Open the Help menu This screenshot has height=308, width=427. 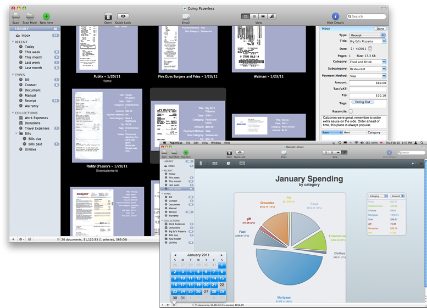click(227, 143)
